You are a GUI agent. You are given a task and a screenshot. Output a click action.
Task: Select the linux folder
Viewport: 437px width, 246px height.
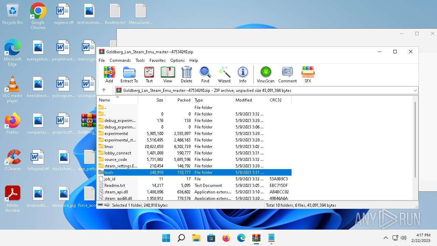[x=195, y=146]
